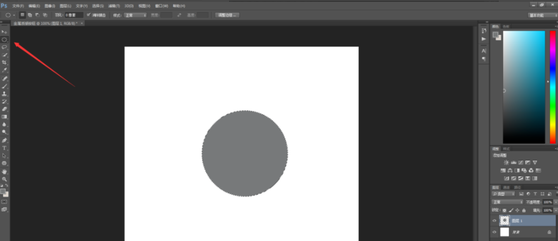This screenshot has width=558, height=241.
Task: Open the Actions panel play icon
Action: click(484, 39)
